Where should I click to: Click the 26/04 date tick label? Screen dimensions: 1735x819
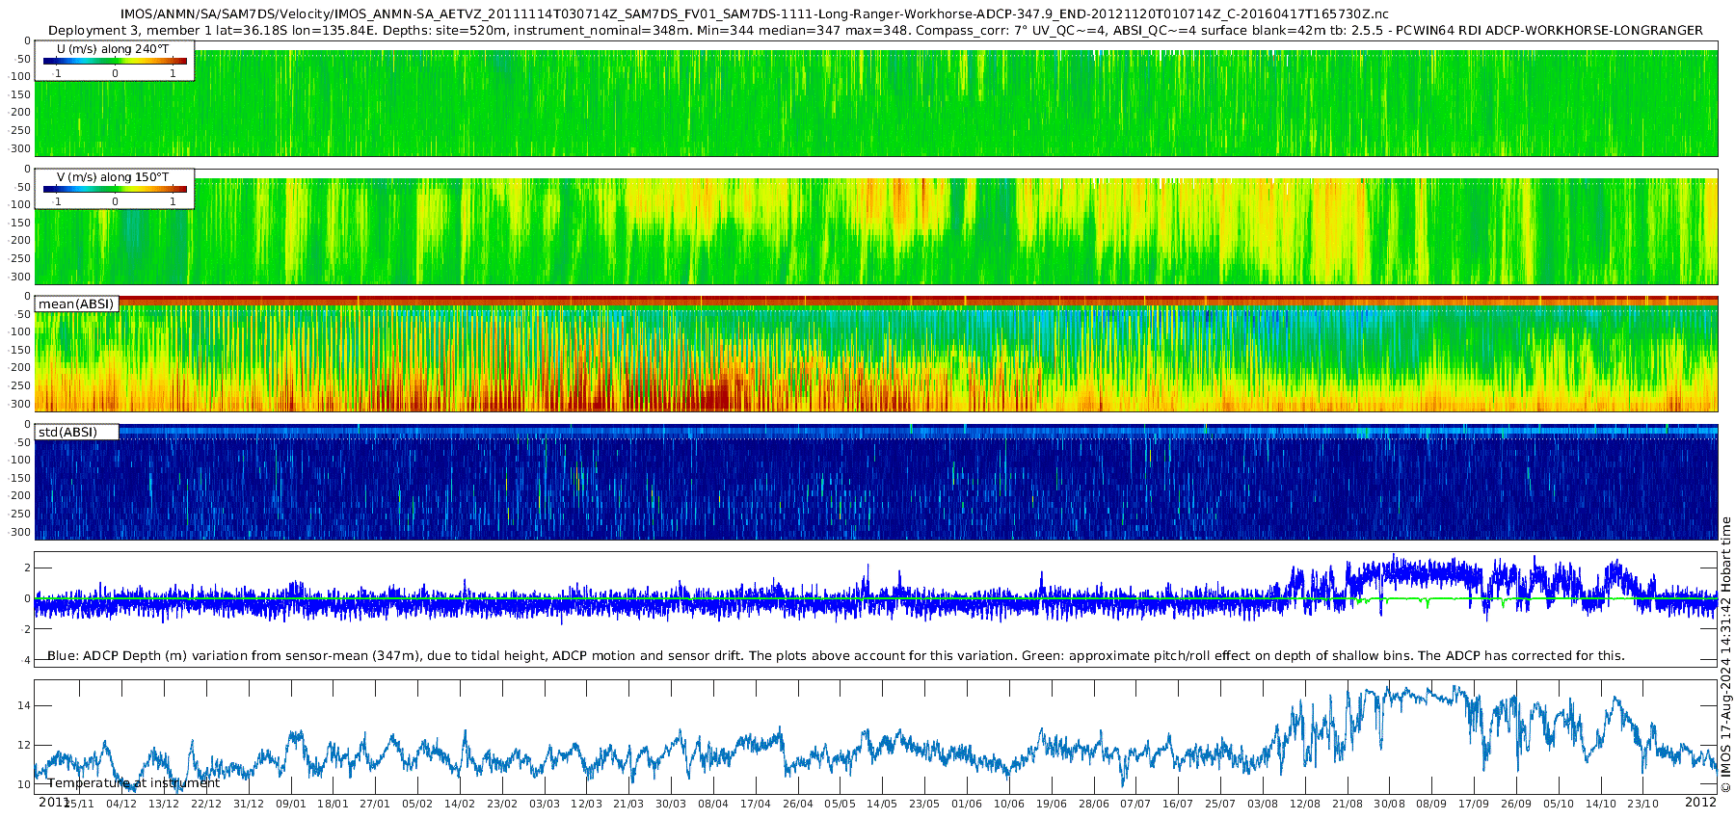(x=798, y=804)
